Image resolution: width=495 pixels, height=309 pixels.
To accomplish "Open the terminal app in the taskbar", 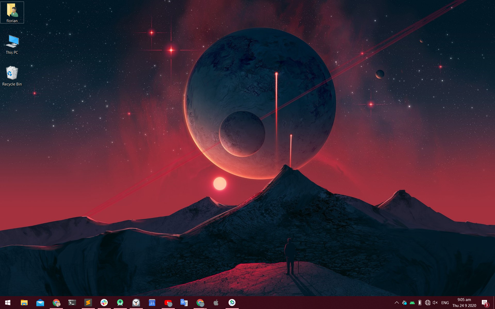I will [x=72, y=303].
